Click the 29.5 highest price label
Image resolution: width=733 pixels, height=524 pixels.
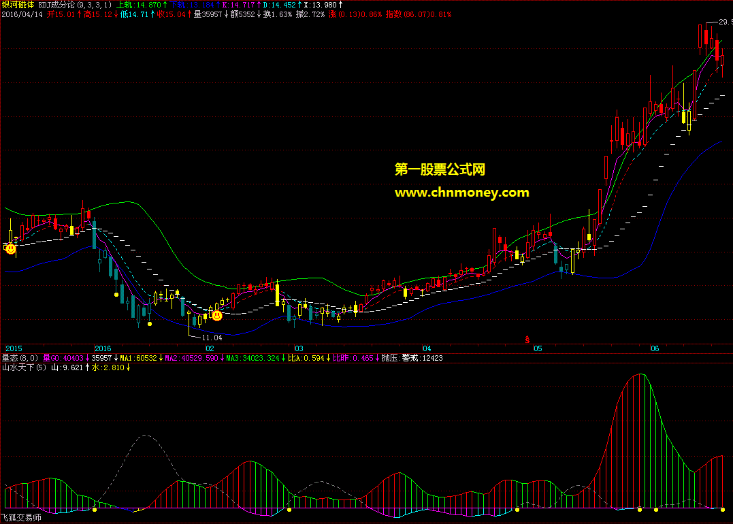tap(725, 22)
